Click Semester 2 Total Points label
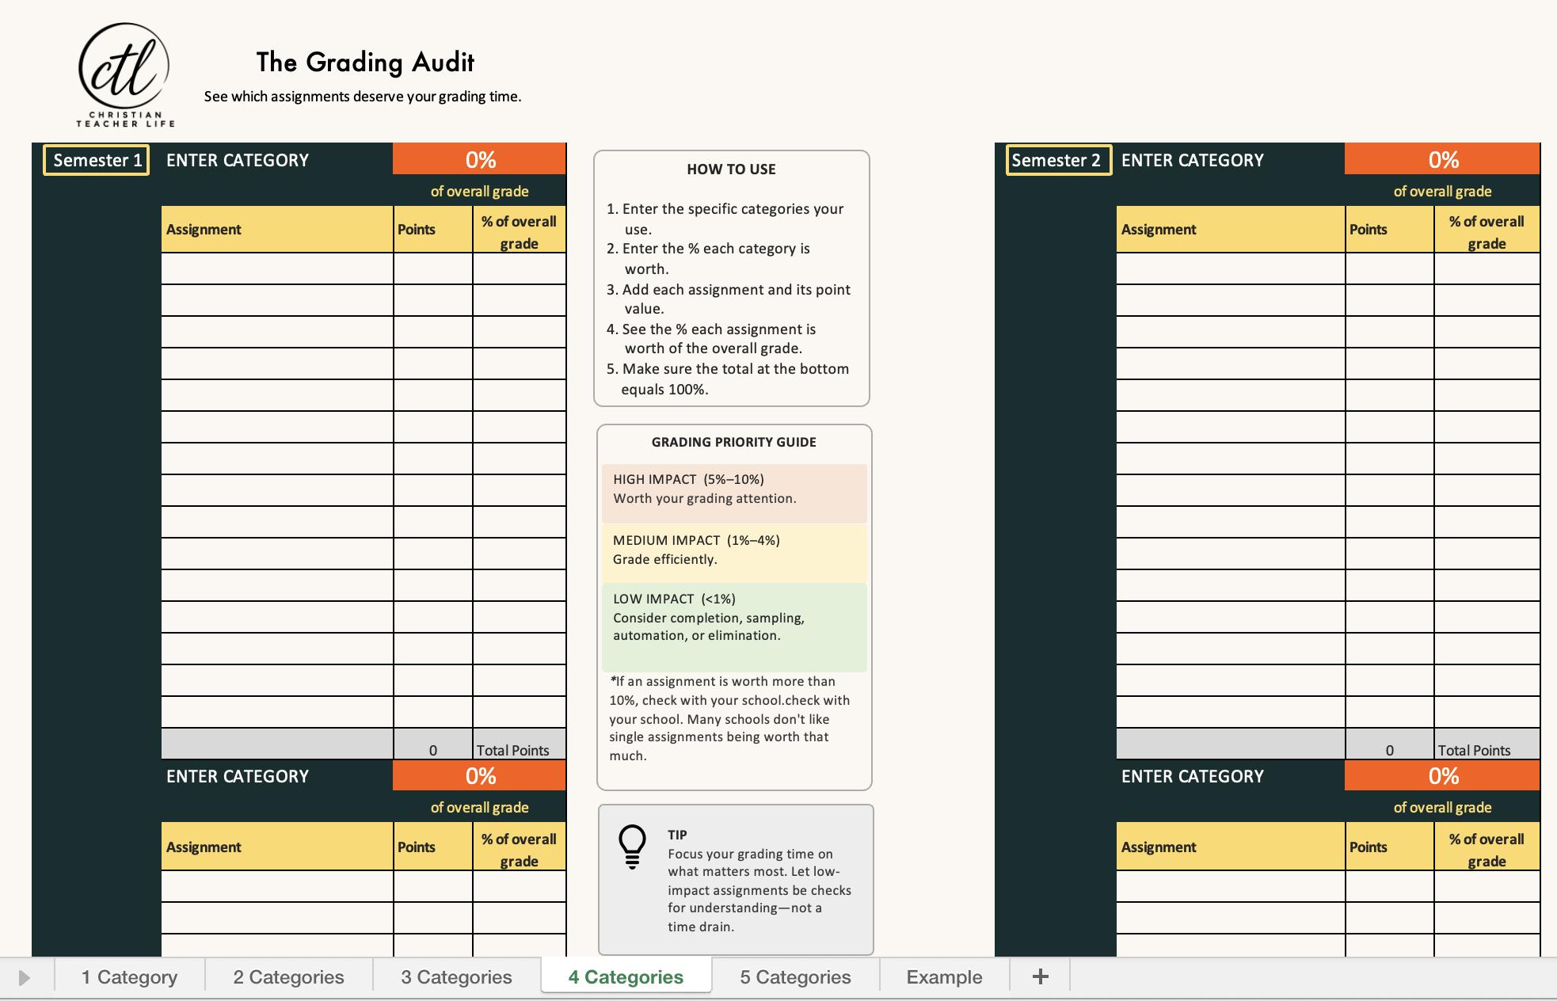The height and width of the screenshot is (1001, 1557). tap(1487, 744)
